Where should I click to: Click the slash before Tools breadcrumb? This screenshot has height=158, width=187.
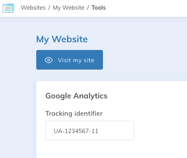(x=88, y=8)
